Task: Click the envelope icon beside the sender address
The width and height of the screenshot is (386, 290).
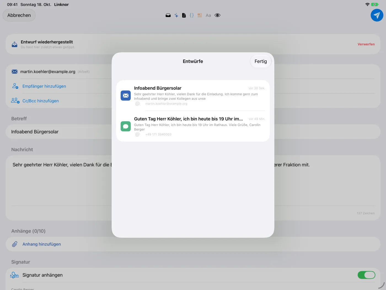Action: click(15, 72)
